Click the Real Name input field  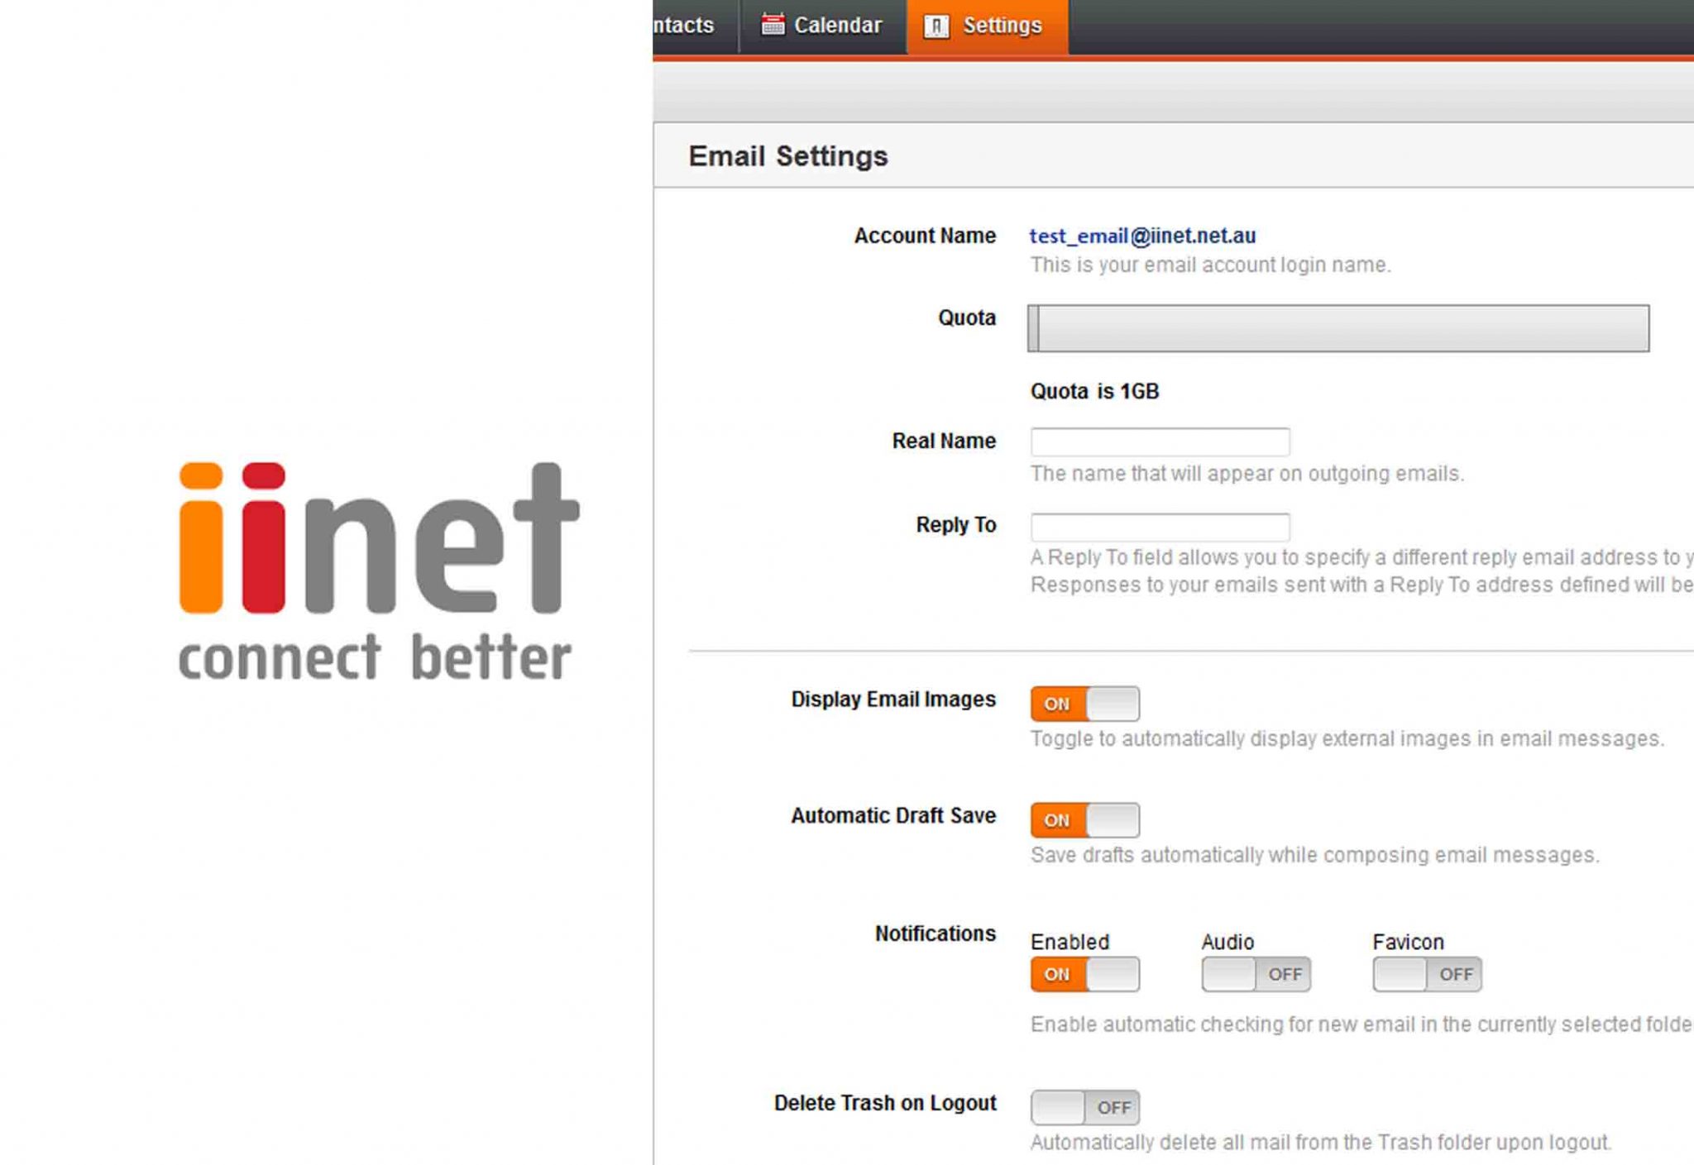[1160, 440]
